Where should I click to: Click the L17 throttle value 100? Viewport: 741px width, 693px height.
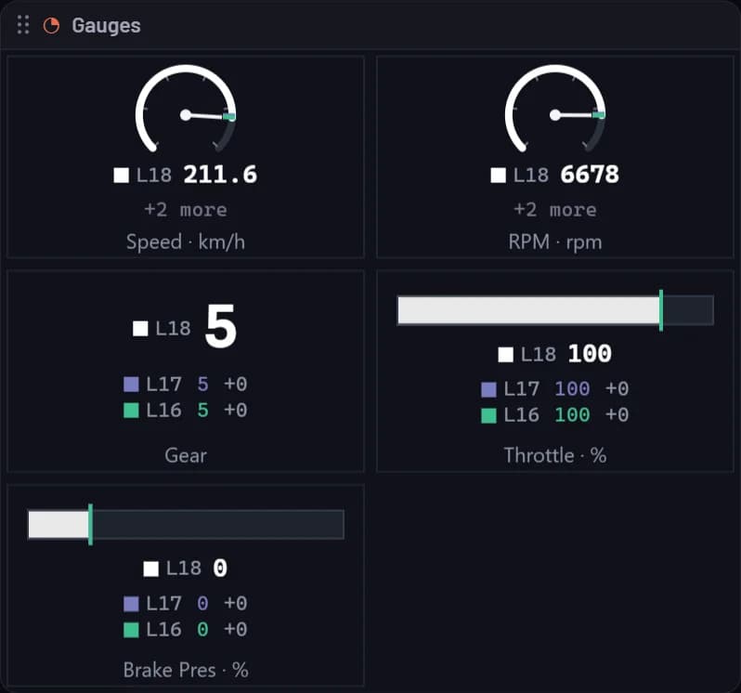click(572, 389)
